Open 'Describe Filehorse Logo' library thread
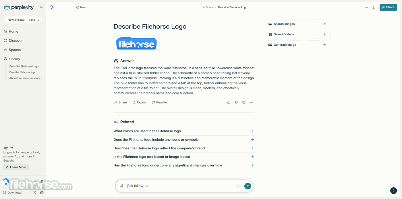Viewport: 402px width, 199px height. (24, 66)
